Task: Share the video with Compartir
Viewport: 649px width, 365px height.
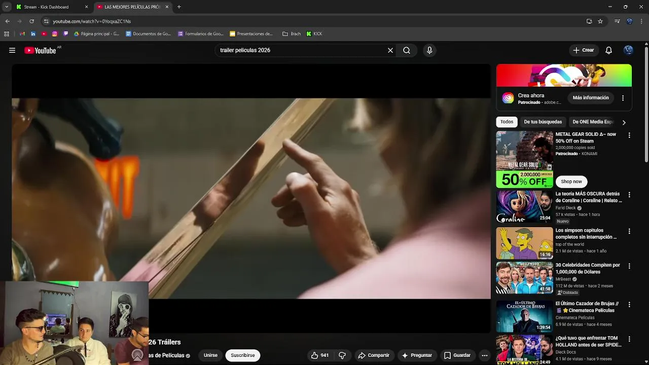Action: [374, 355]
